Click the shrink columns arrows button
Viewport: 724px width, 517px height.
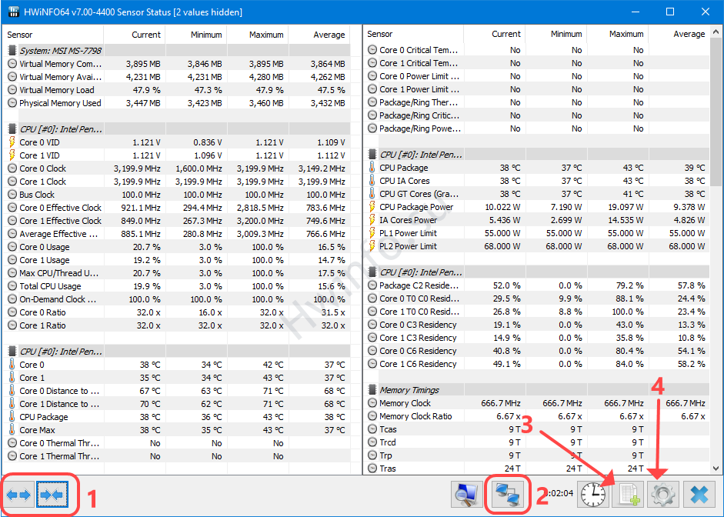[x=52, y=495]
